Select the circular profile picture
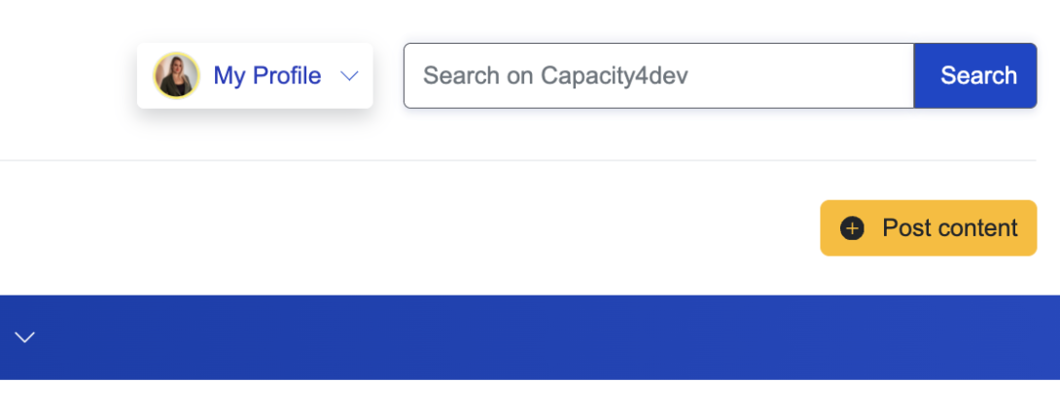Screen dimensions: 1060x417 [x=176, y=76]
